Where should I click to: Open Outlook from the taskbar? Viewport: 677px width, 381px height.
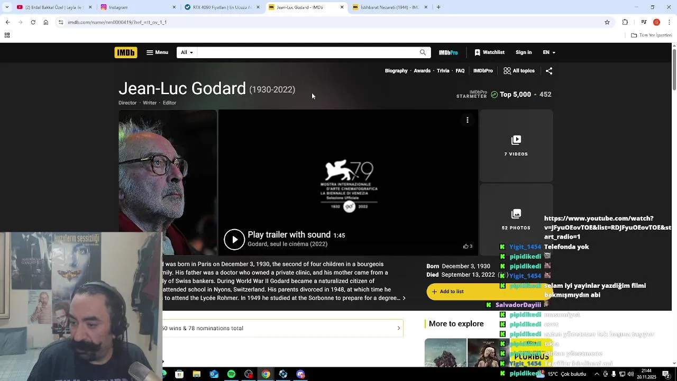(214, 374)
